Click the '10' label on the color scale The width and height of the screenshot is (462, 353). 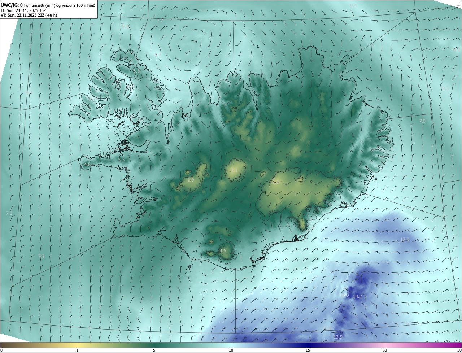click(x=231, y=350)
